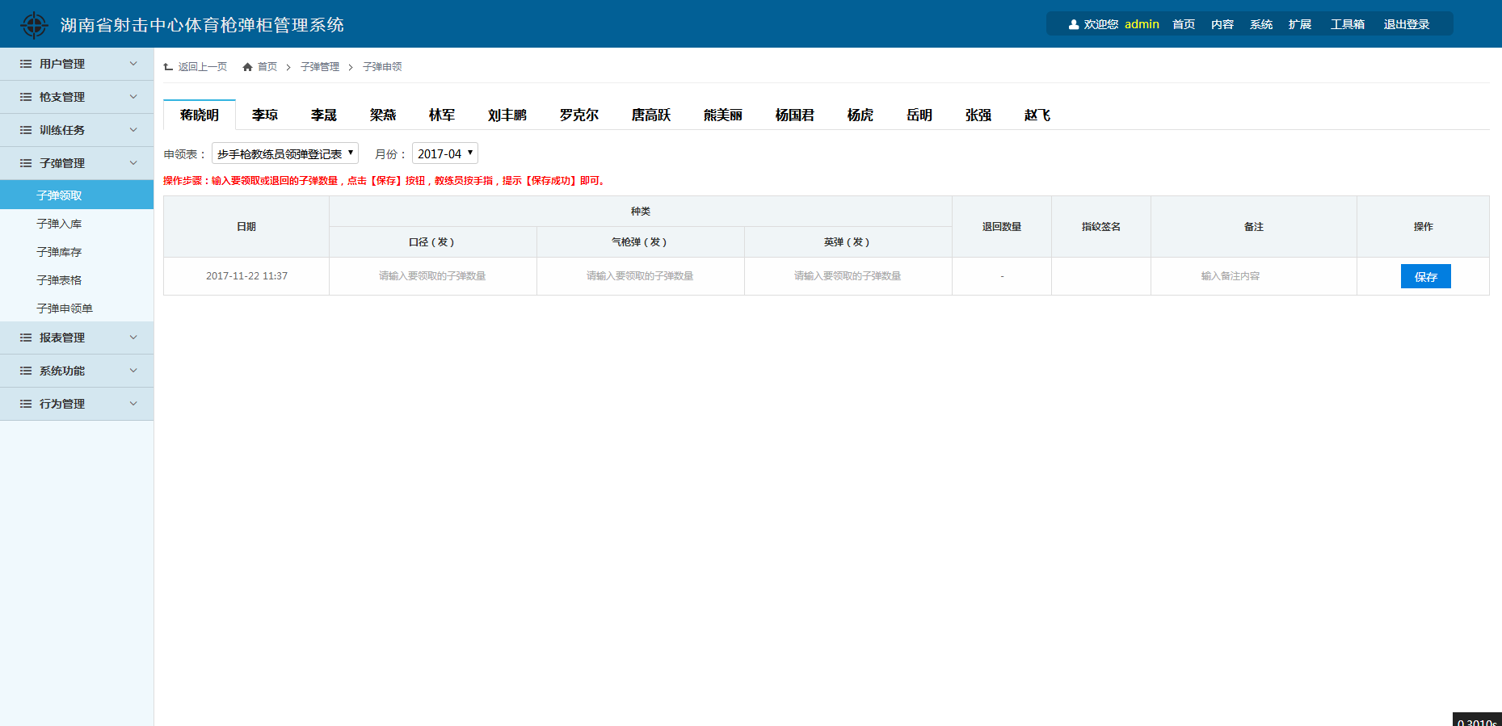
Task: Click the crosshair target logo icon
Action: tap(34, 25)
